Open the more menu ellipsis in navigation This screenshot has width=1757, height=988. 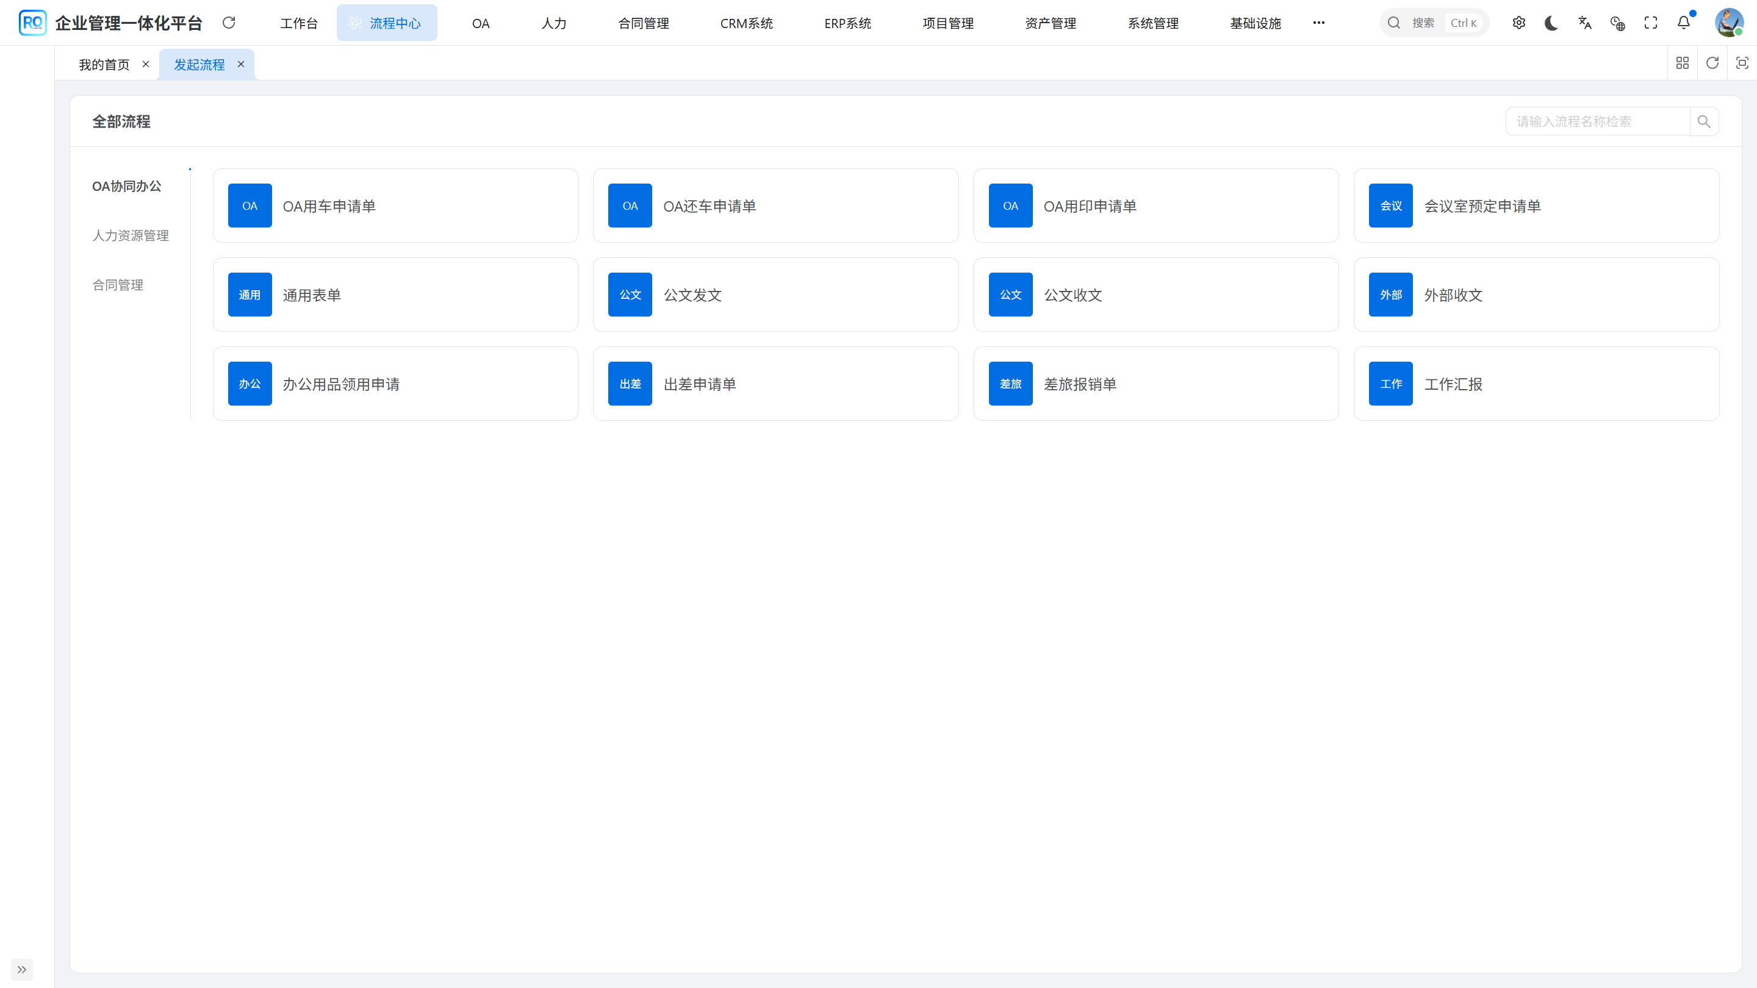[1318, 23]
